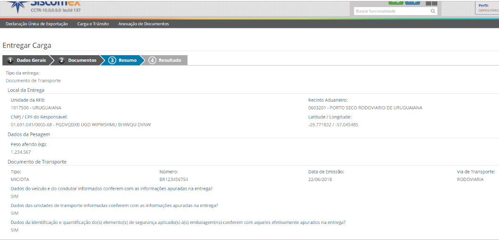Click the Entregar Carga page heading
Screen dimensions: 499x240
(x=27, y=46)
